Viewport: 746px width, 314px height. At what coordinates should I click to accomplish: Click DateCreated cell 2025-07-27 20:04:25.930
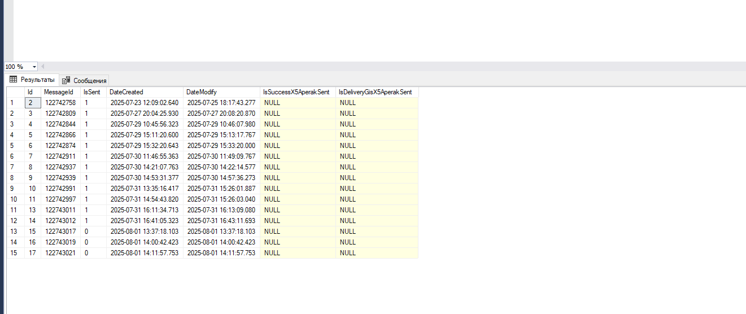coord(145,114)
